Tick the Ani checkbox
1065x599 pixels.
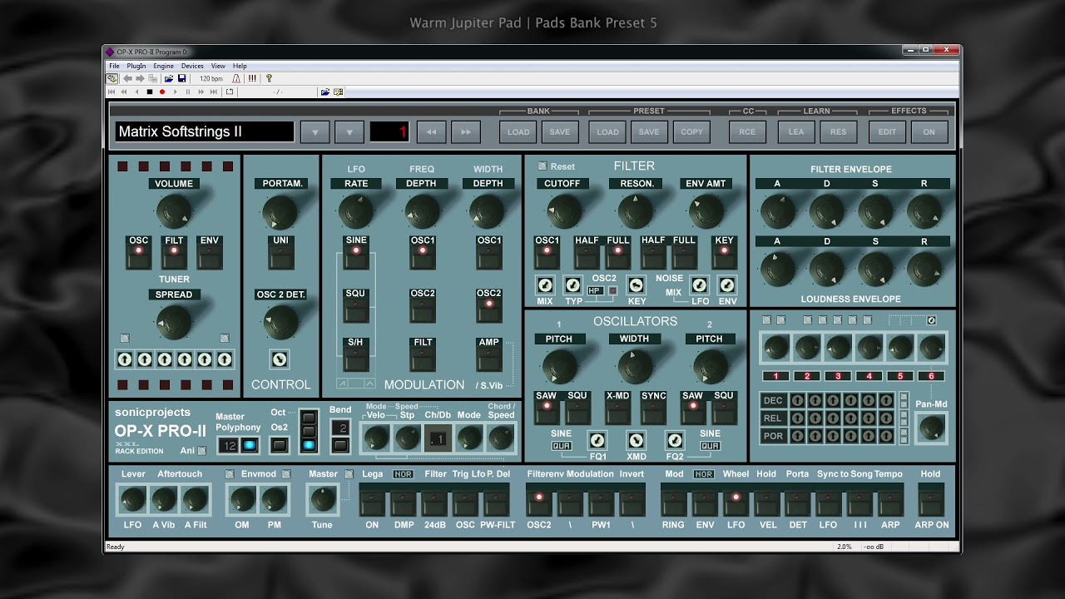(x=201, y=451)
